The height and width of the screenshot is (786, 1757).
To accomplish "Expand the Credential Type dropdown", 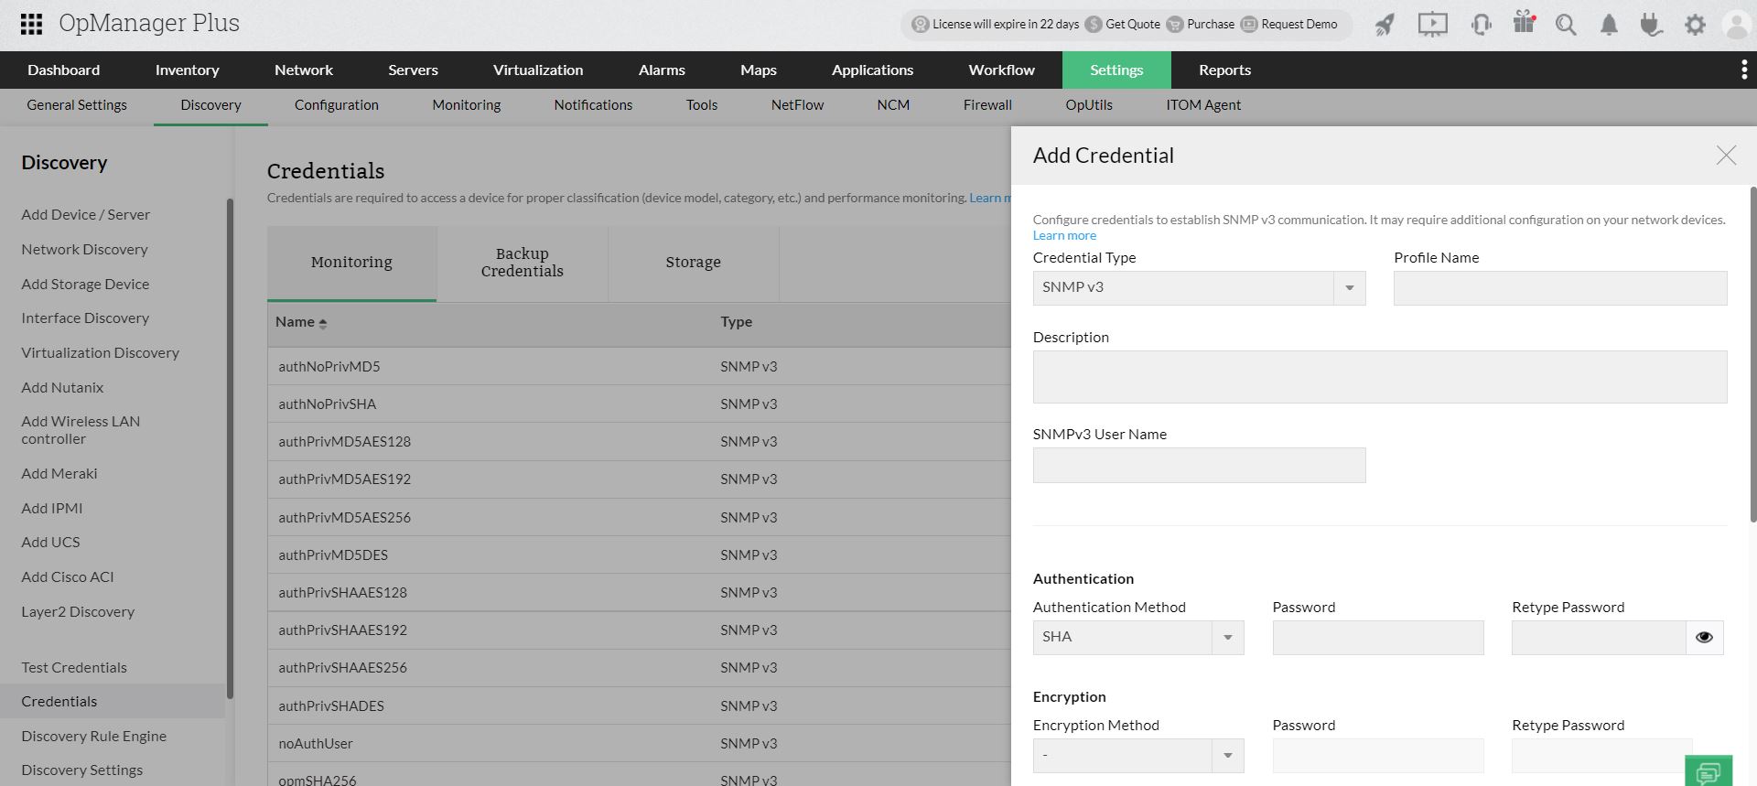I will pos(1349,288).
